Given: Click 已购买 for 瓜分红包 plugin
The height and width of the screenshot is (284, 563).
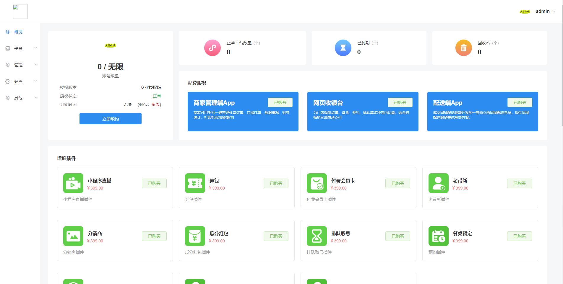Looking at the screenshot, I should [276, 236].
